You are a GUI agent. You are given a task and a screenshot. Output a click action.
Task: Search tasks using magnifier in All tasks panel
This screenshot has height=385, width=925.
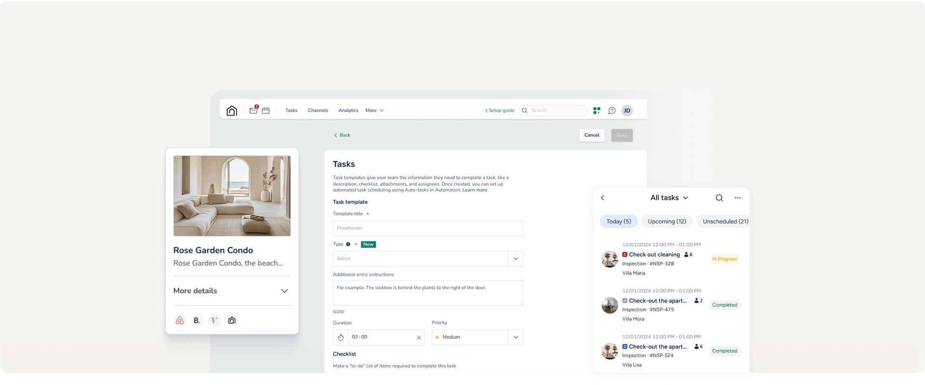tap(719, 198)
